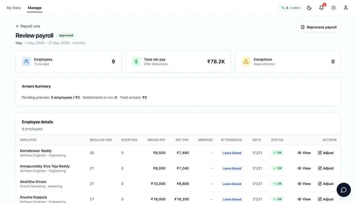Click the Exceptions warning icon
This screenshot has width=357, height=203.
[x=246, y=62]
